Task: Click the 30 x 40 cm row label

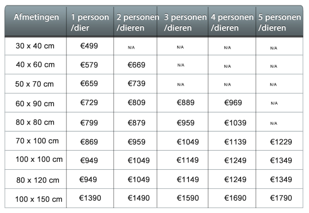Action: tap(35, 46)
